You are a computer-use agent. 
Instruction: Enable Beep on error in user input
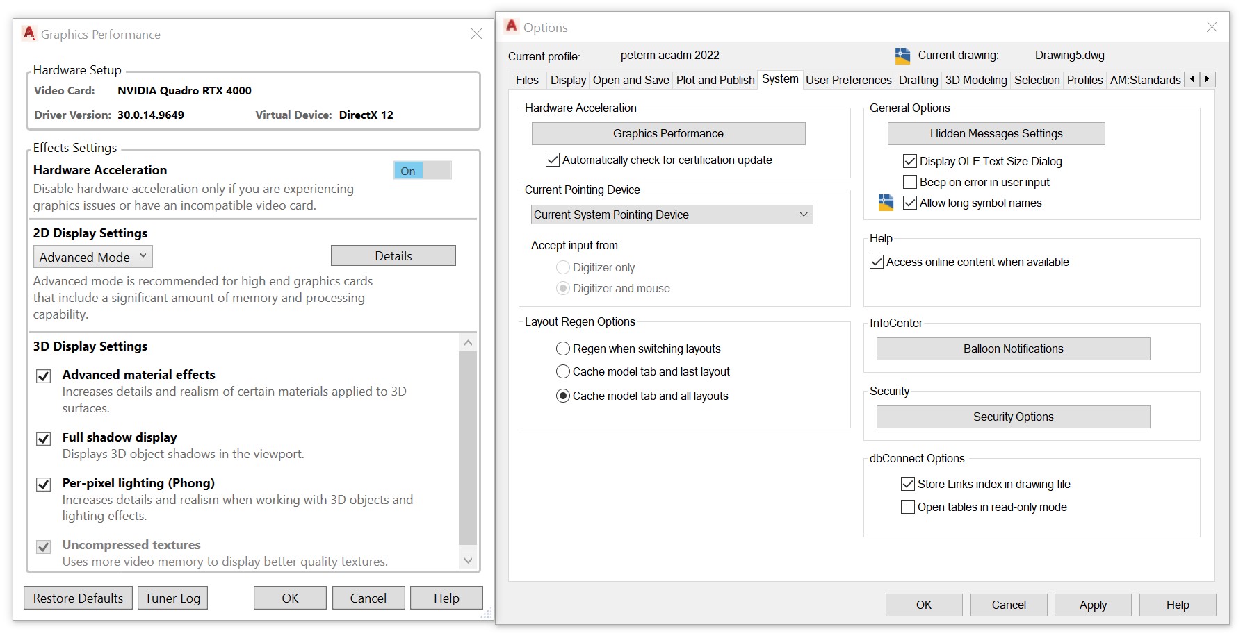pos(909,182)
